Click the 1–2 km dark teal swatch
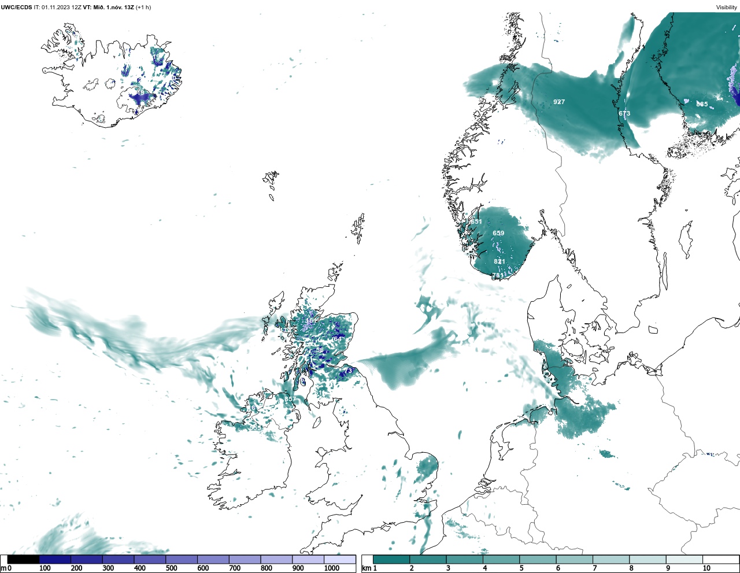The image size is (740, 573). click(391, 559)
